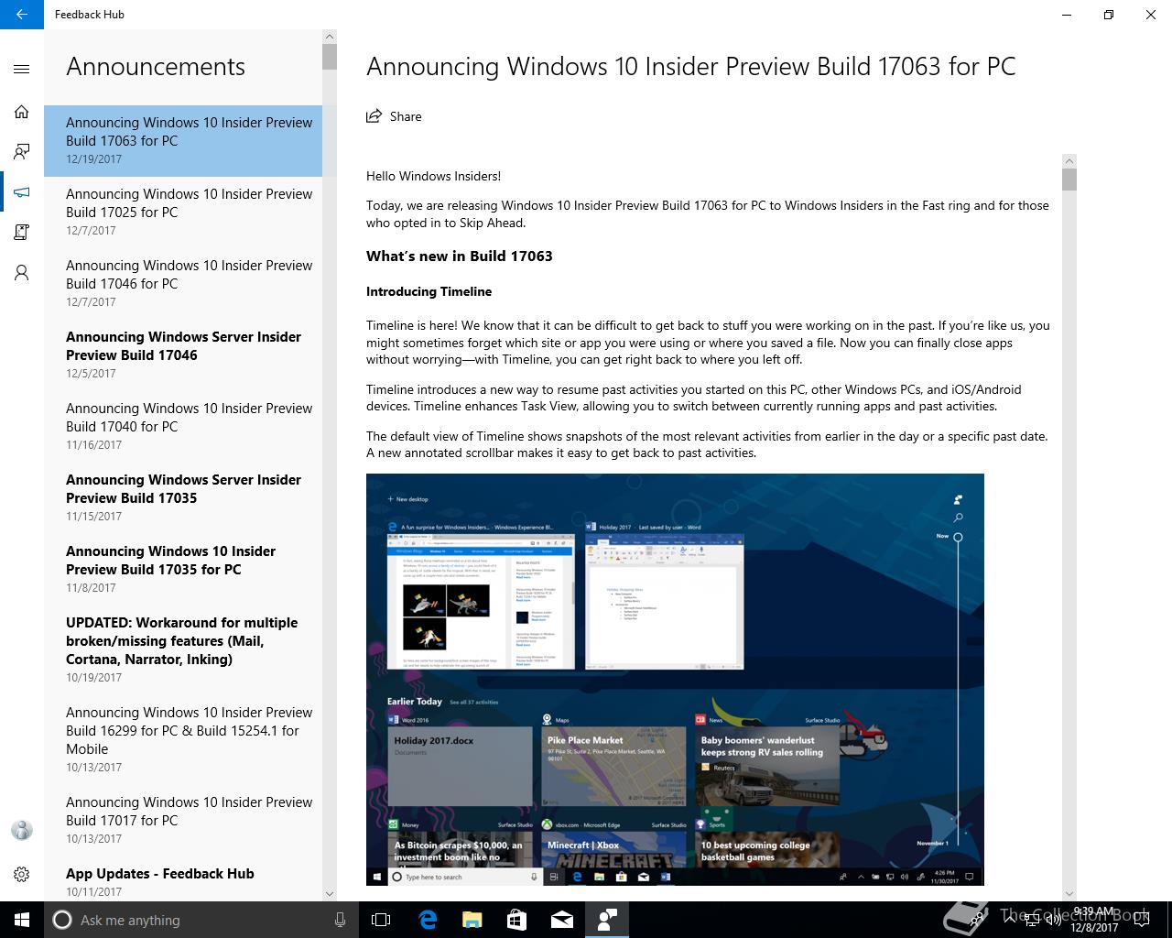Open Build 17046 for PC announcement
The width and height of the screenshot is (1172, 938).
[x=183, y=283]
